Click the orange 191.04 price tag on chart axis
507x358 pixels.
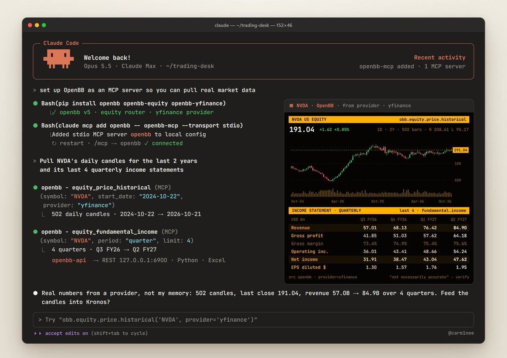(x=461, y=150)
